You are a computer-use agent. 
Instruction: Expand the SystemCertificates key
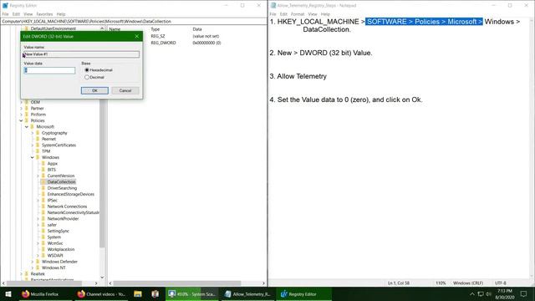pyautogui.click(x=33, y=145)
